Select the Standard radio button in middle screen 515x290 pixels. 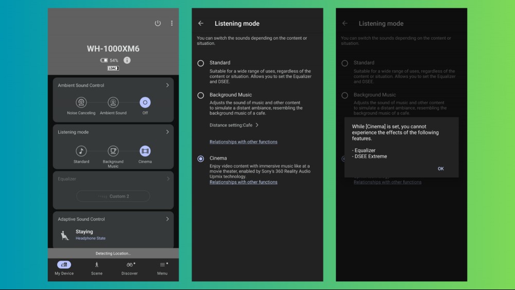point(200,63)
